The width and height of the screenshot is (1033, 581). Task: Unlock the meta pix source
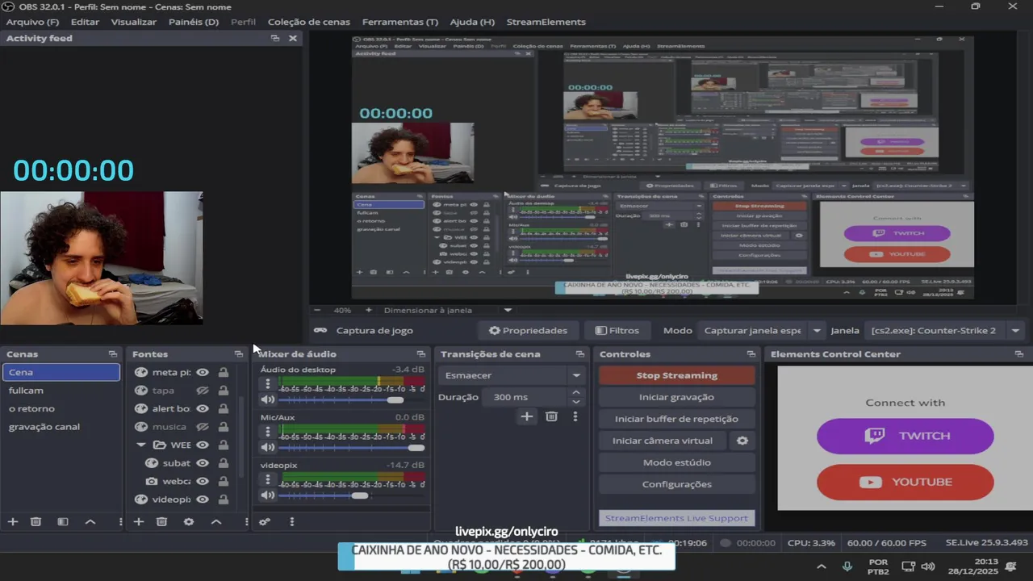pos(223,372)
